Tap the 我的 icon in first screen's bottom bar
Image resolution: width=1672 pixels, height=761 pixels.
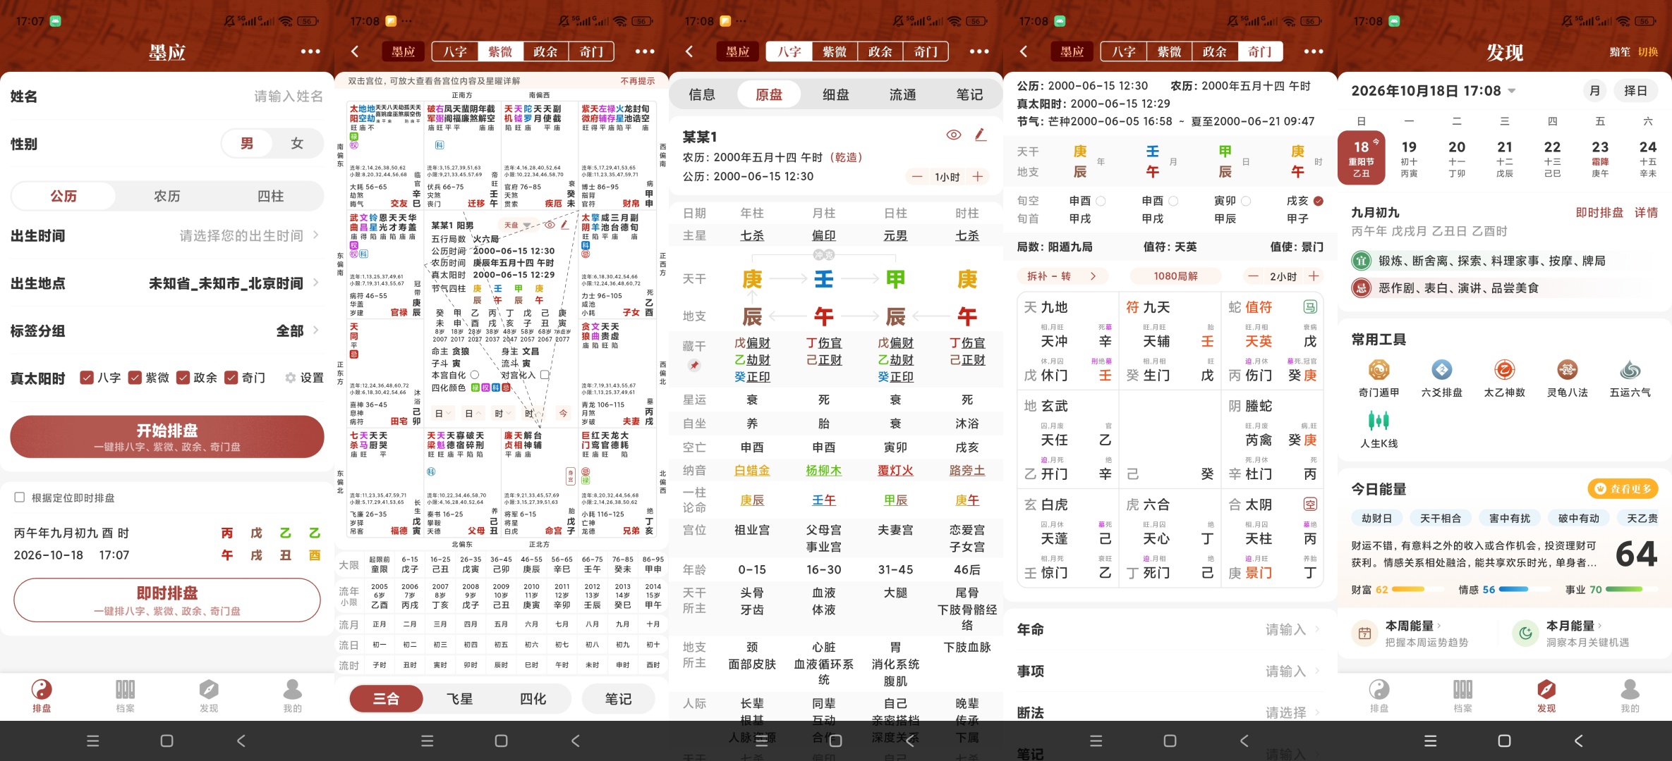point(292,689)
